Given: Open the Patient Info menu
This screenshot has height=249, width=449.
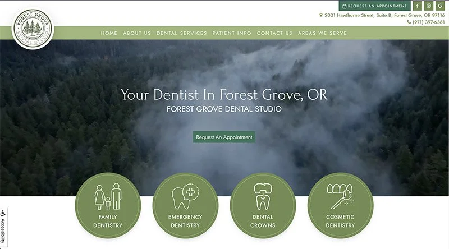Looking at the screenshot, I should point(232,33).
